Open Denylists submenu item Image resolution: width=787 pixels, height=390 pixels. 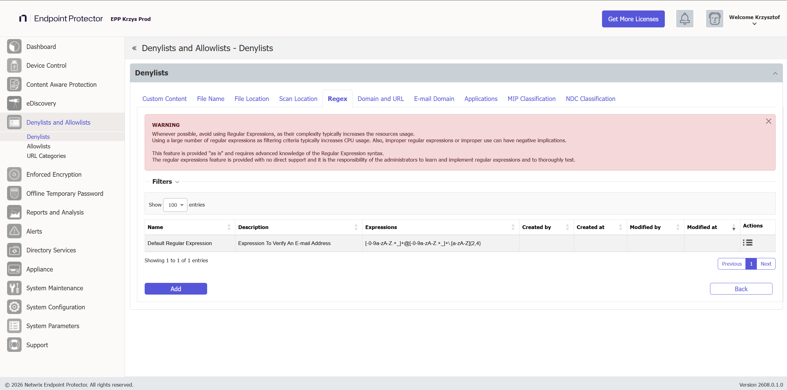38,137
